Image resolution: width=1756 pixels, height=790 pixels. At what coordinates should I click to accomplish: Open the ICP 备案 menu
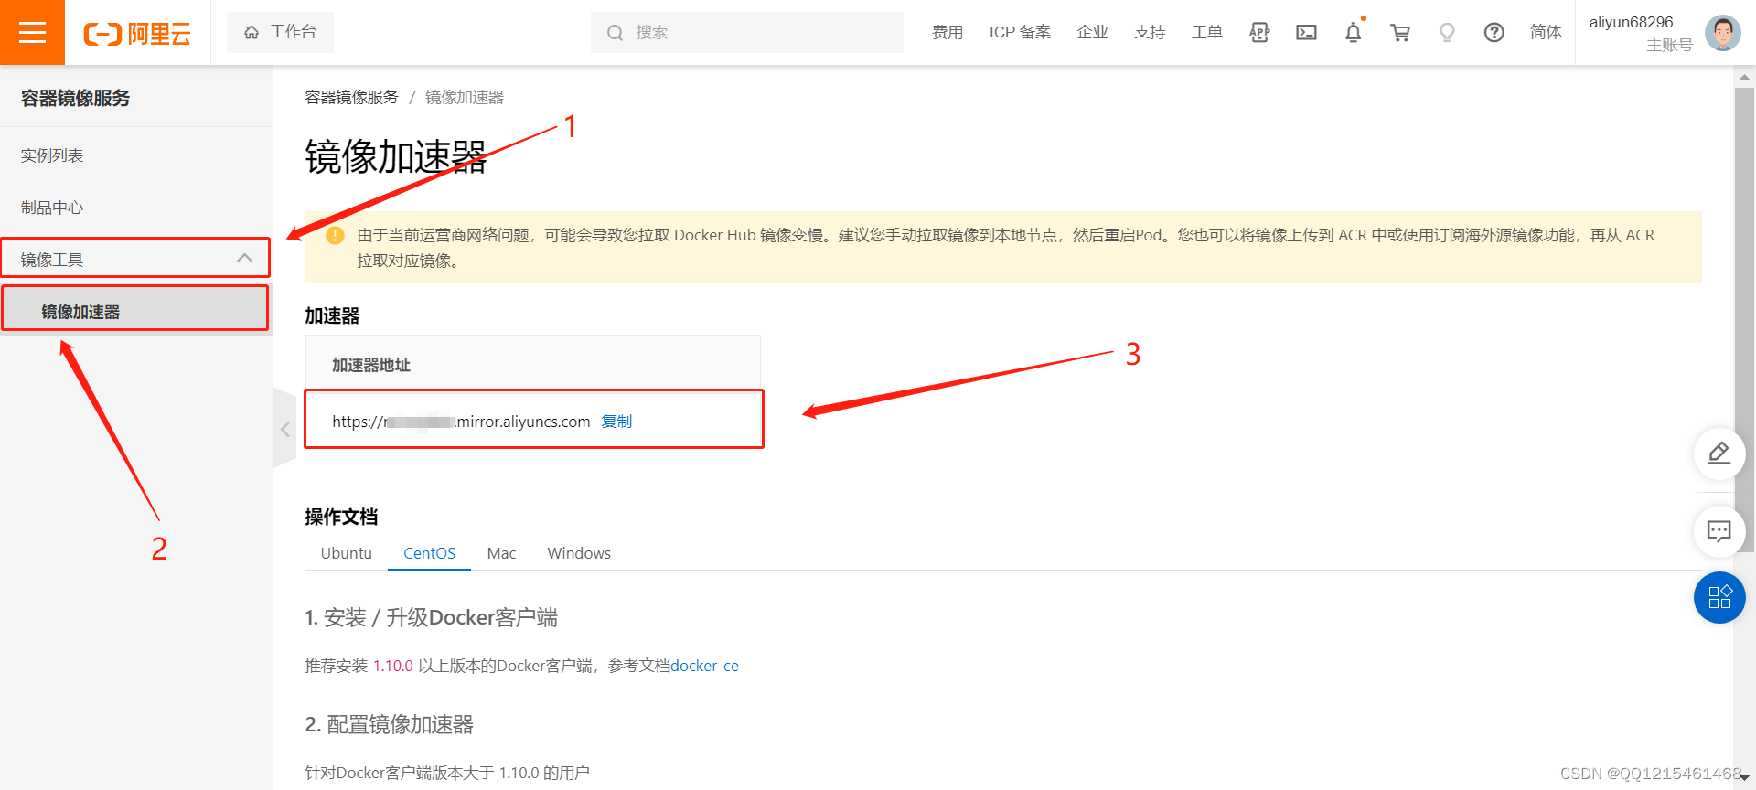[x=1020, y=32]
